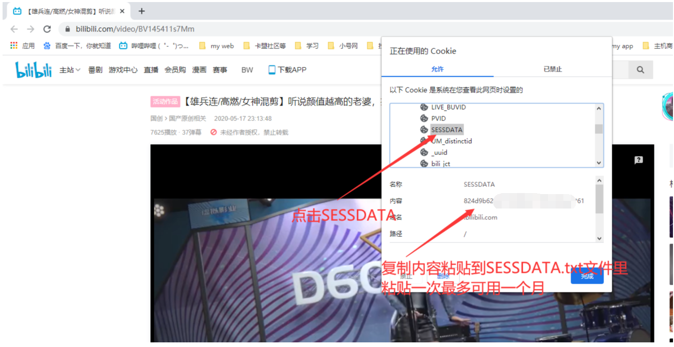Open the 小号网 bookmark folder

pyautogui.click(x=342, y=46)
